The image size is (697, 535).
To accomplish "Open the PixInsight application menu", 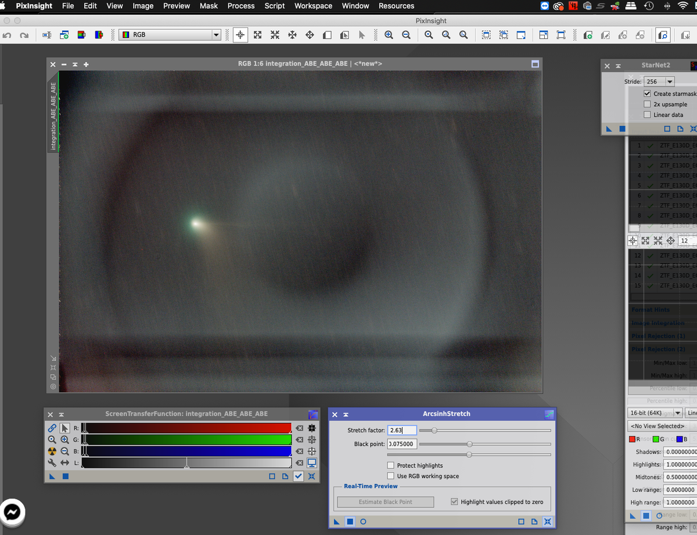I will pos(34,6).
